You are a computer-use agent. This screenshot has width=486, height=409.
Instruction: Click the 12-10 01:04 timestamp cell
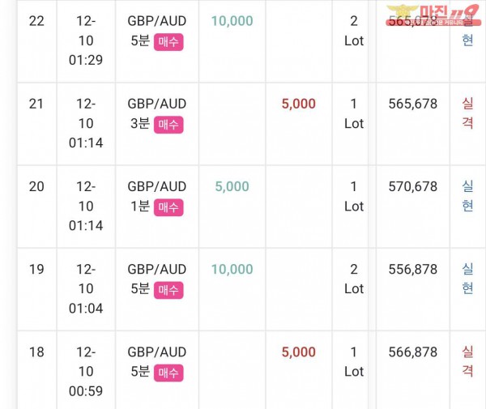click(86, 289)
